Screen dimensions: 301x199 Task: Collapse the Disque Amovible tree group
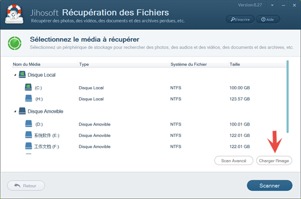pos(15,111)
